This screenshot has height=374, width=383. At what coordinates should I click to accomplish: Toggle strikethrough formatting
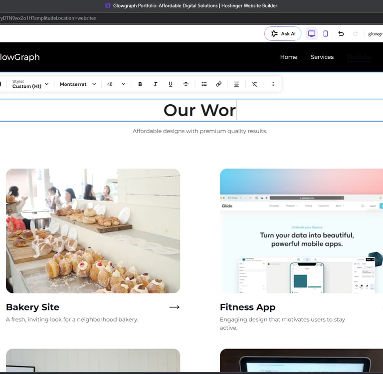tap(186, 84)
